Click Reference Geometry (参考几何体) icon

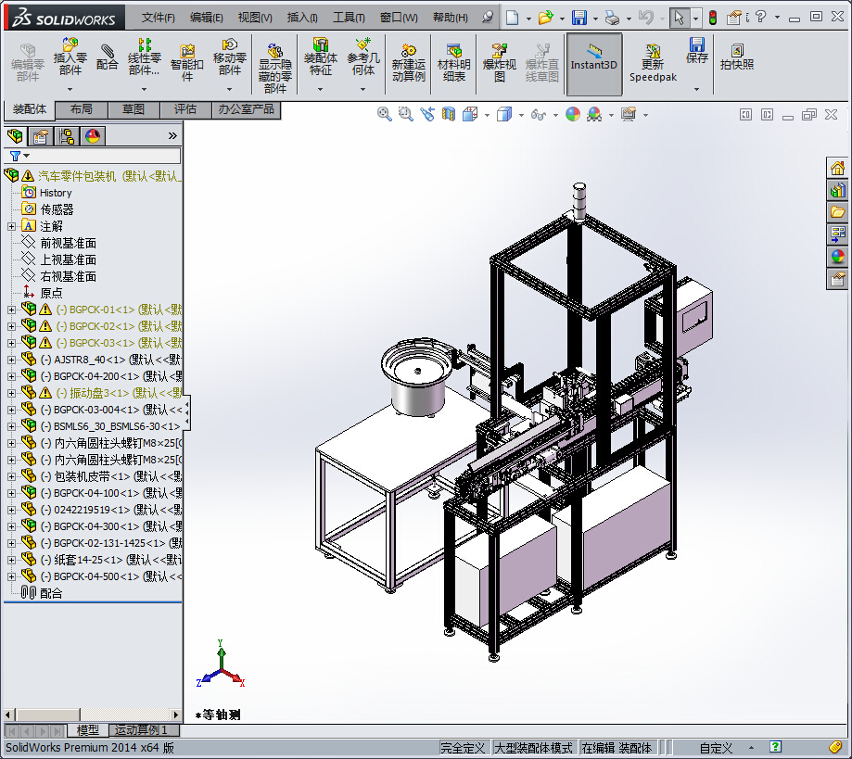pyautogui.click(x=363, y=57)
